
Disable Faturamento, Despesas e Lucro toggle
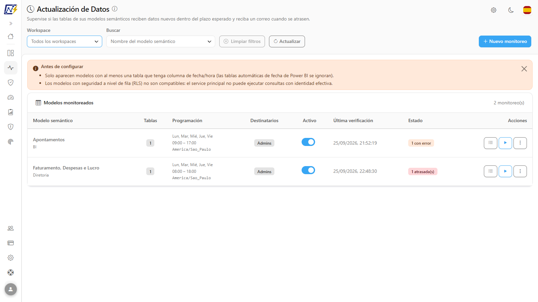click(308, 170)
